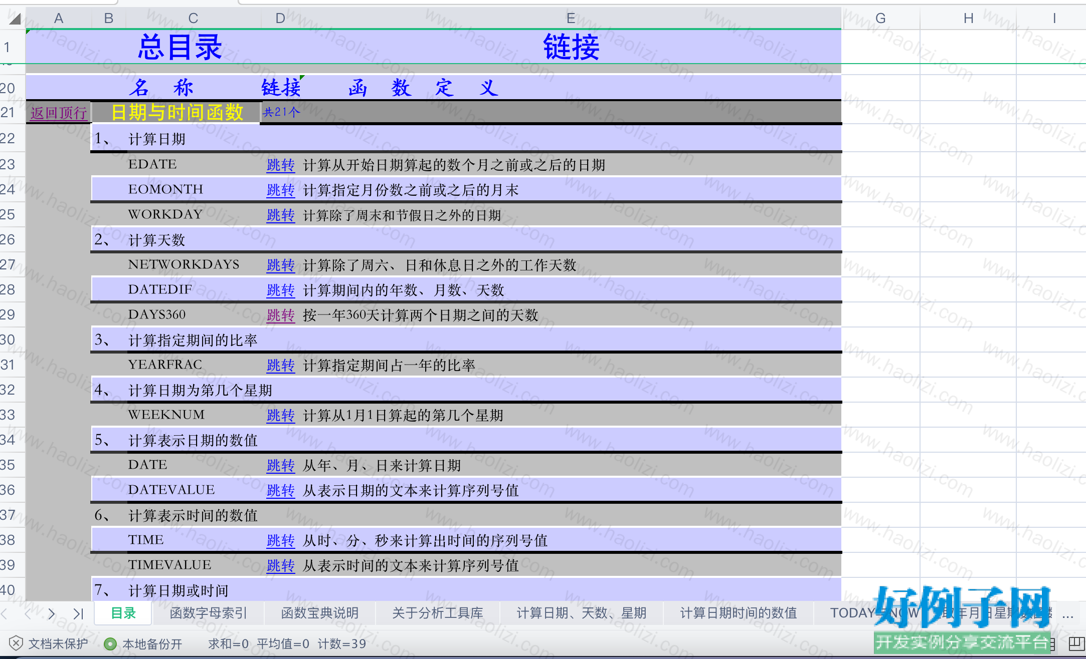The height and width of the screenshot is (659, 1086).
Task: Click the previous sheet arrow
Action: (28, 613)
